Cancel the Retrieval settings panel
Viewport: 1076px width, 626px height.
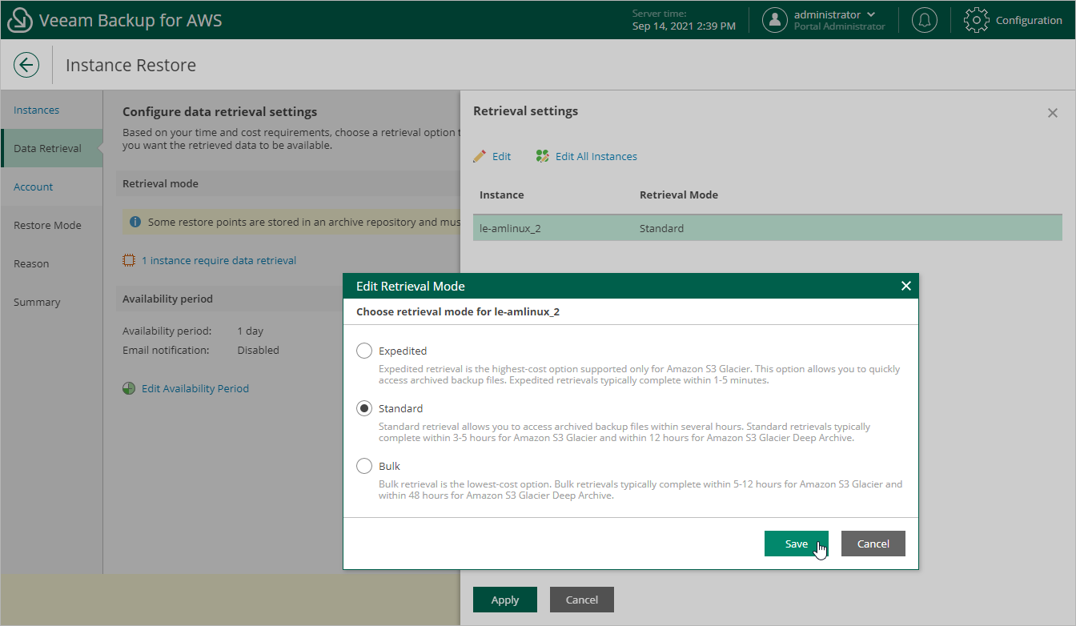[582, 600]
